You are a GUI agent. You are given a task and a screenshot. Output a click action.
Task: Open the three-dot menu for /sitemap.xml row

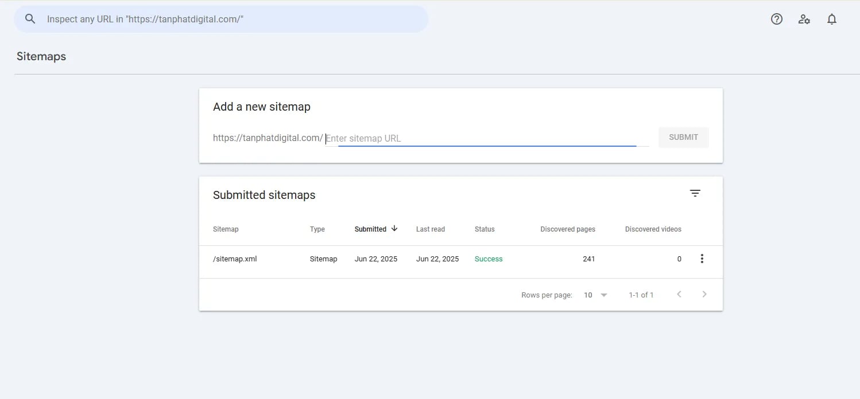[x=702, y=259]
